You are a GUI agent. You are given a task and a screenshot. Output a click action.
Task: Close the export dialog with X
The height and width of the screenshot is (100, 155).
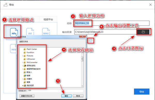click(x=150, y=5)
